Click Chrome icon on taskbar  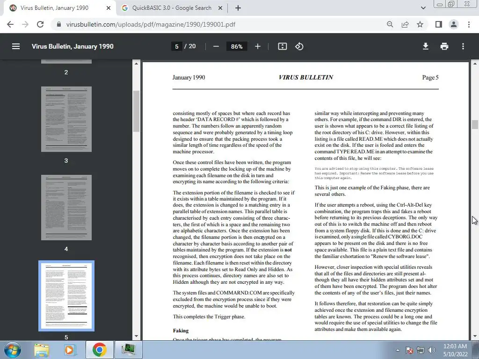click(99, 350)
